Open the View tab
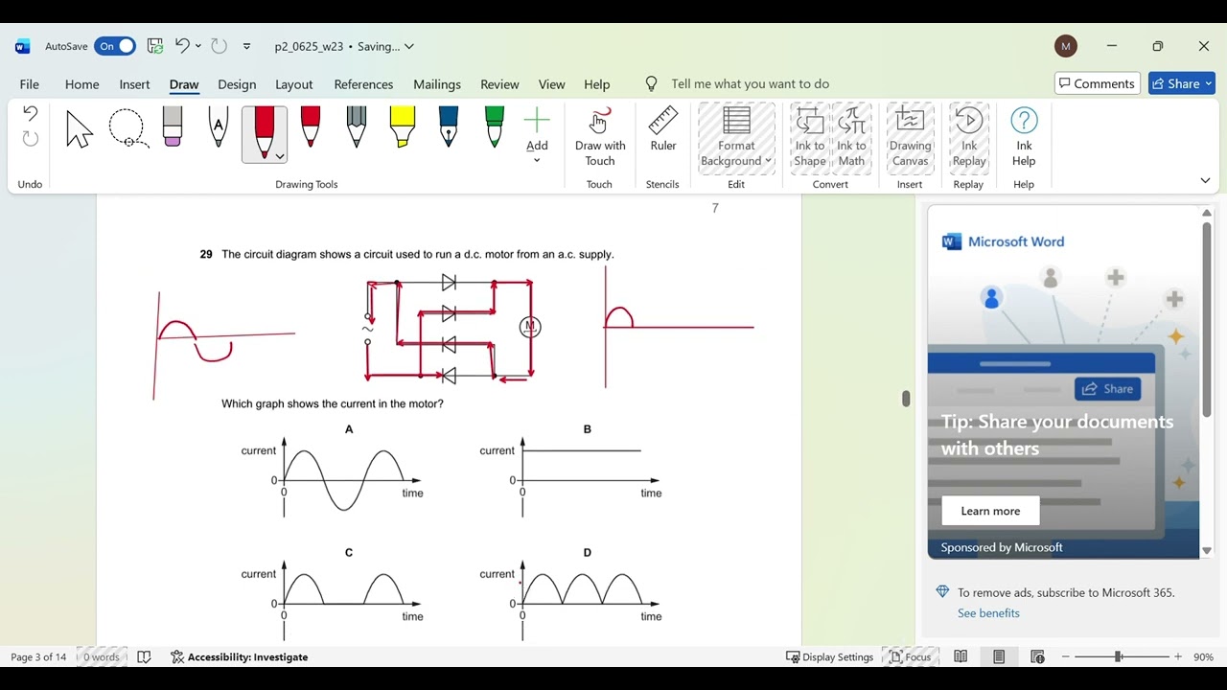Viewport: 1227px width, 690px height. [x=551, y=84]
